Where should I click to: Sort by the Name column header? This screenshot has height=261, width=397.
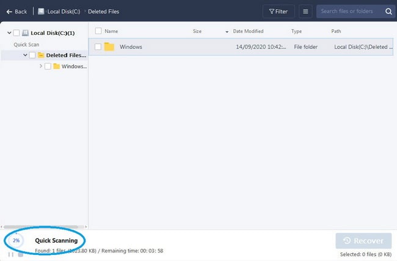click(x=111, y=31)
